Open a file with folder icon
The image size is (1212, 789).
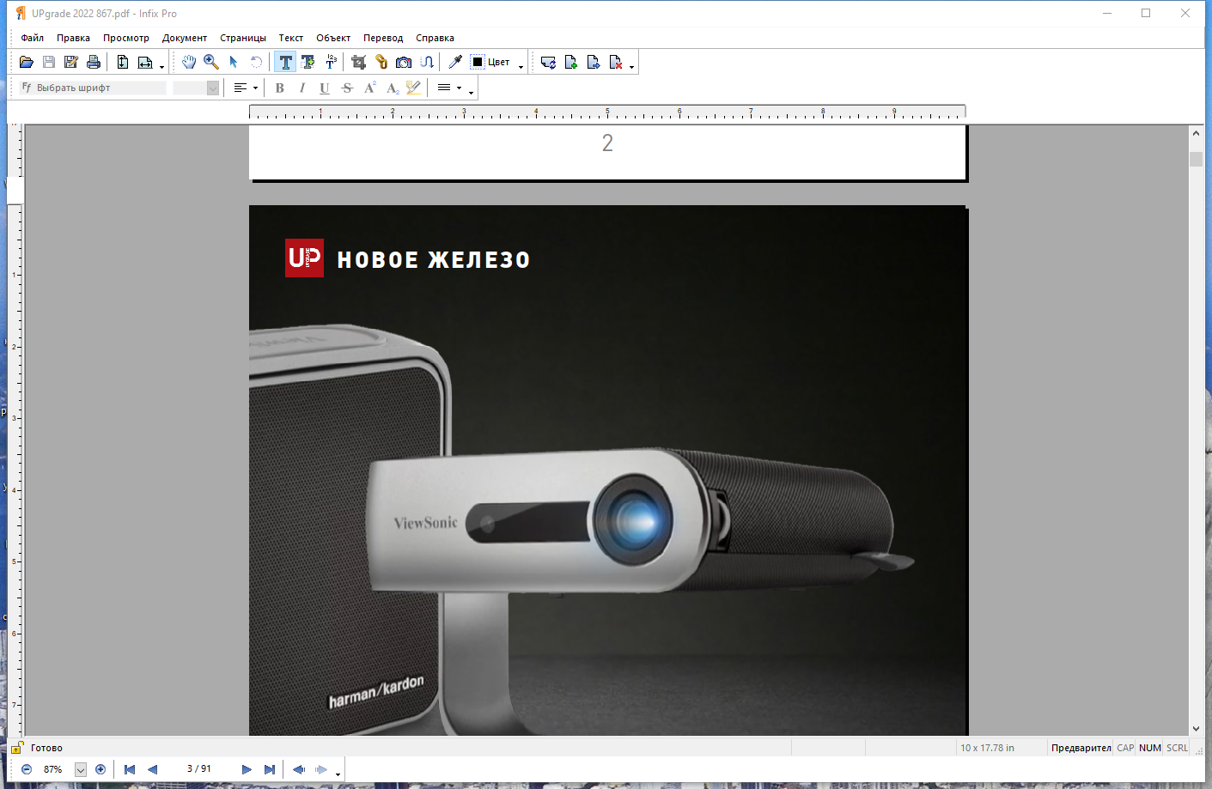point(27,62)
